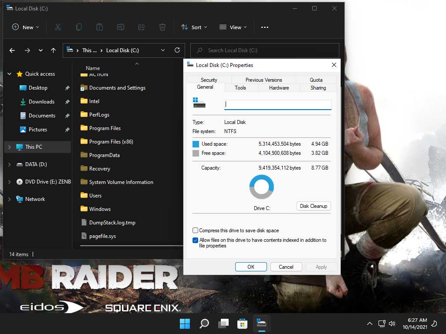The width and height of the screenshot is (446, 334).
Task: Click the Name column header
Action: point(93,68)
